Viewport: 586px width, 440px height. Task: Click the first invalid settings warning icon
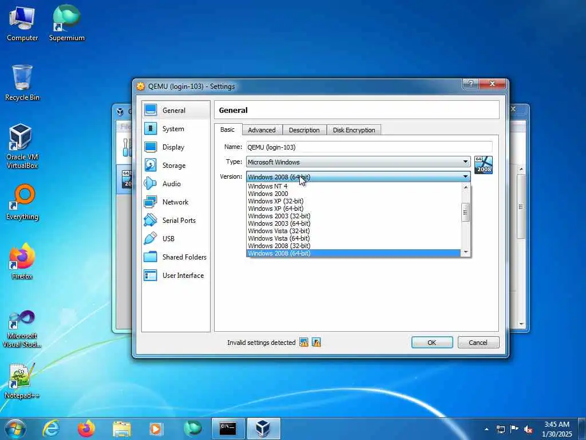[304, 343]
